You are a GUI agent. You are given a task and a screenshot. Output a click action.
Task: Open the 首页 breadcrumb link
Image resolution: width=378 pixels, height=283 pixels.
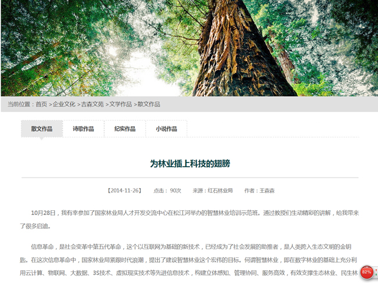[x=41, y=104]
